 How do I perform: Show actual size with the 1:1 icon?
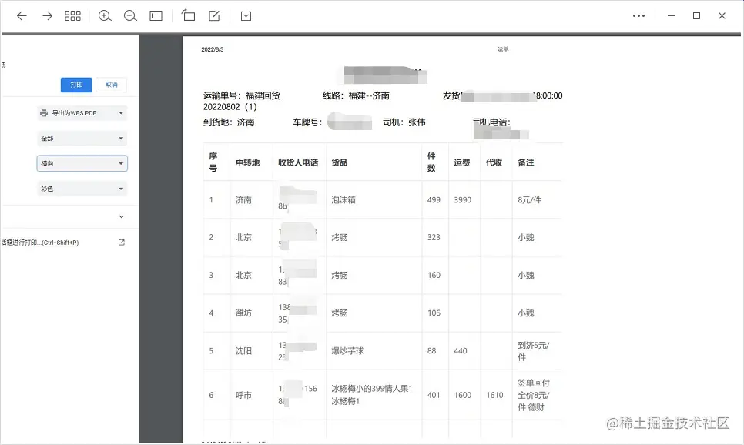click(156, 15)
